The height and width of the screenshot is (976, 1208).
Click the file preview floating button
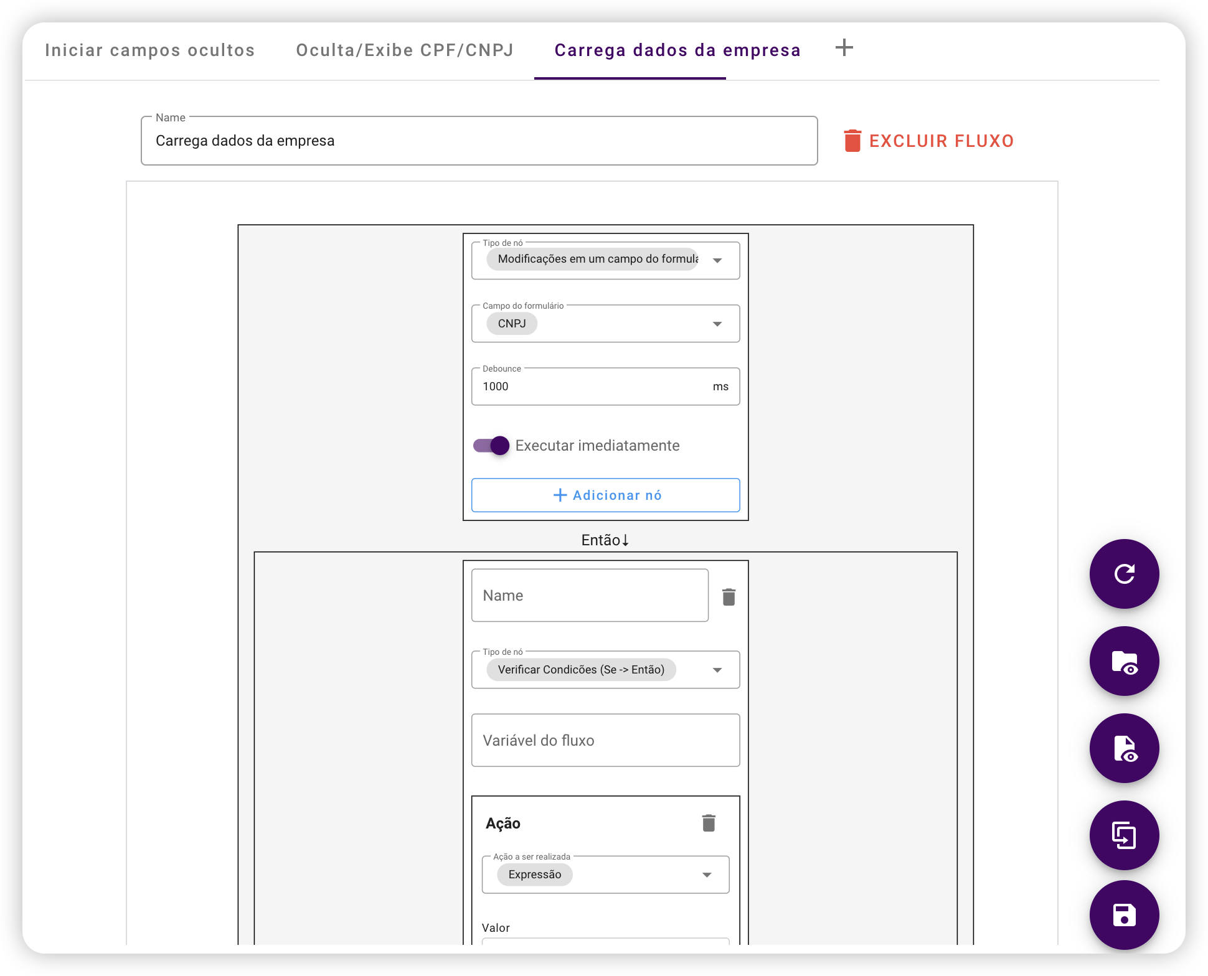pyautogui.click(x=1124, y=748)
